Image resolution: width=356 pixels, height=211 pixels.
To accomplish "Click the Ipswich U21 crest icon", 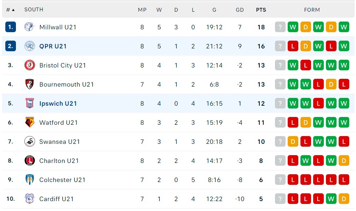I will tap(30, 103).
